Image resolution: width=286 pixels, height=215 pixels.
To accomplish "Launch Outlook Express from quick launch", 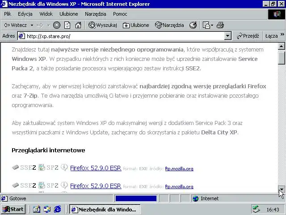I will pos(47,209).
